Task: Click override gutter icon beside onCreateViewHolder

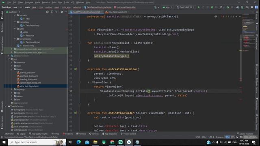Action: pyautogui.click(x=76, y=69)
